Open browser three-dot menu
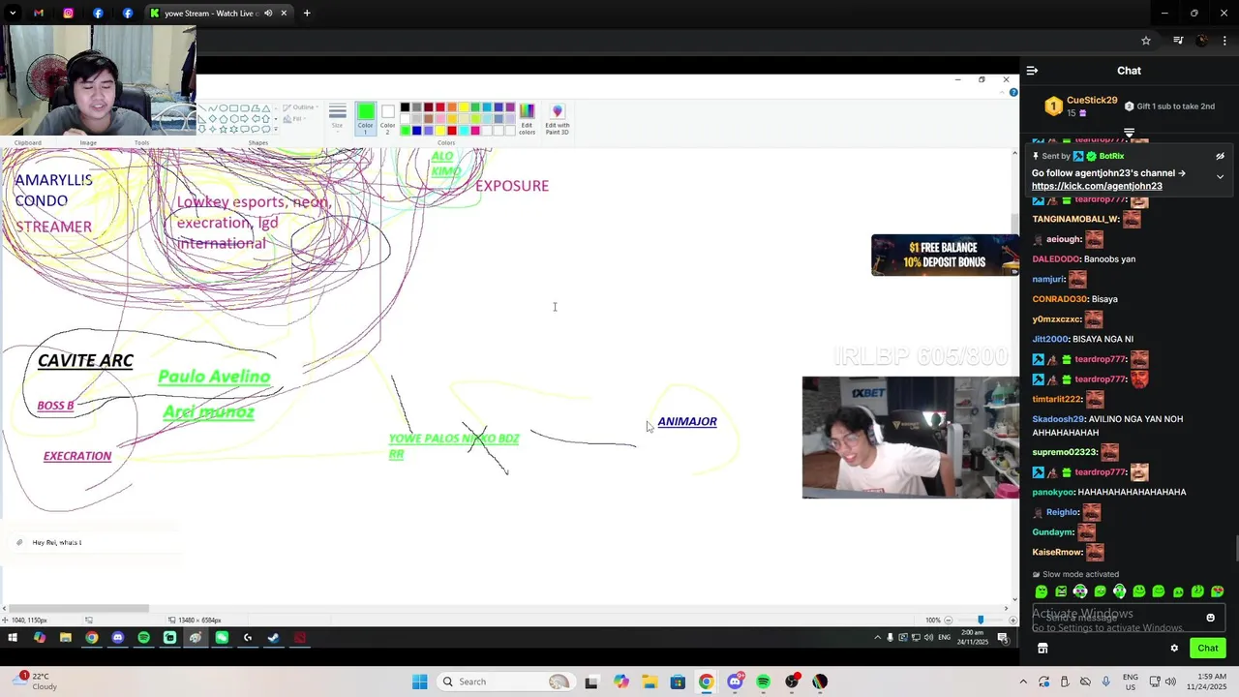1239x697 pixels. coord(1225,41)
